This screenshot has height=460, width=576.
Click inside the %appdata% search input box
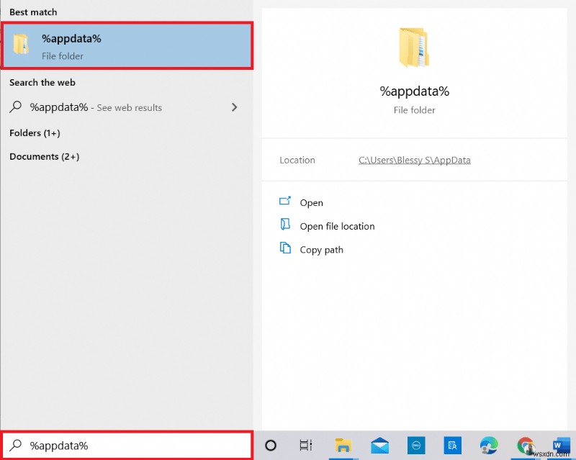point(127,445)
